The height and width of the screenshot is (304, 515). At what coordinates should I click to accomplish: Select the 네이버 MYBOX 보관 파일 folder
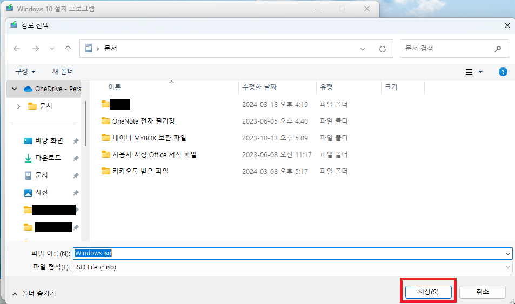pos(150,138)
